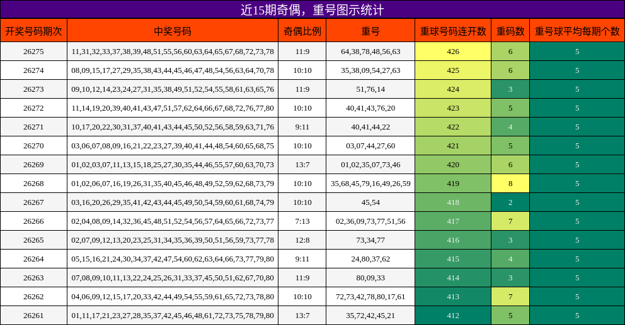Click the 7 count in row 26262
The width and height of the screenshot is (625, 325).
coord(510,297)
